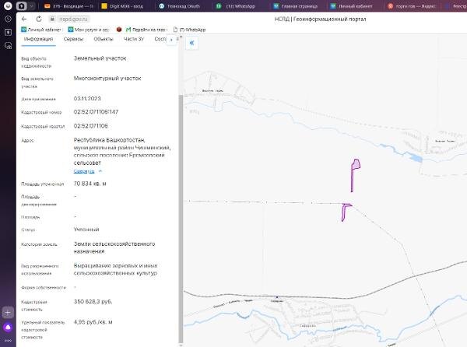Click Земли сельскохозяйственного назначения text
The image size is (467, 347).
114,247
